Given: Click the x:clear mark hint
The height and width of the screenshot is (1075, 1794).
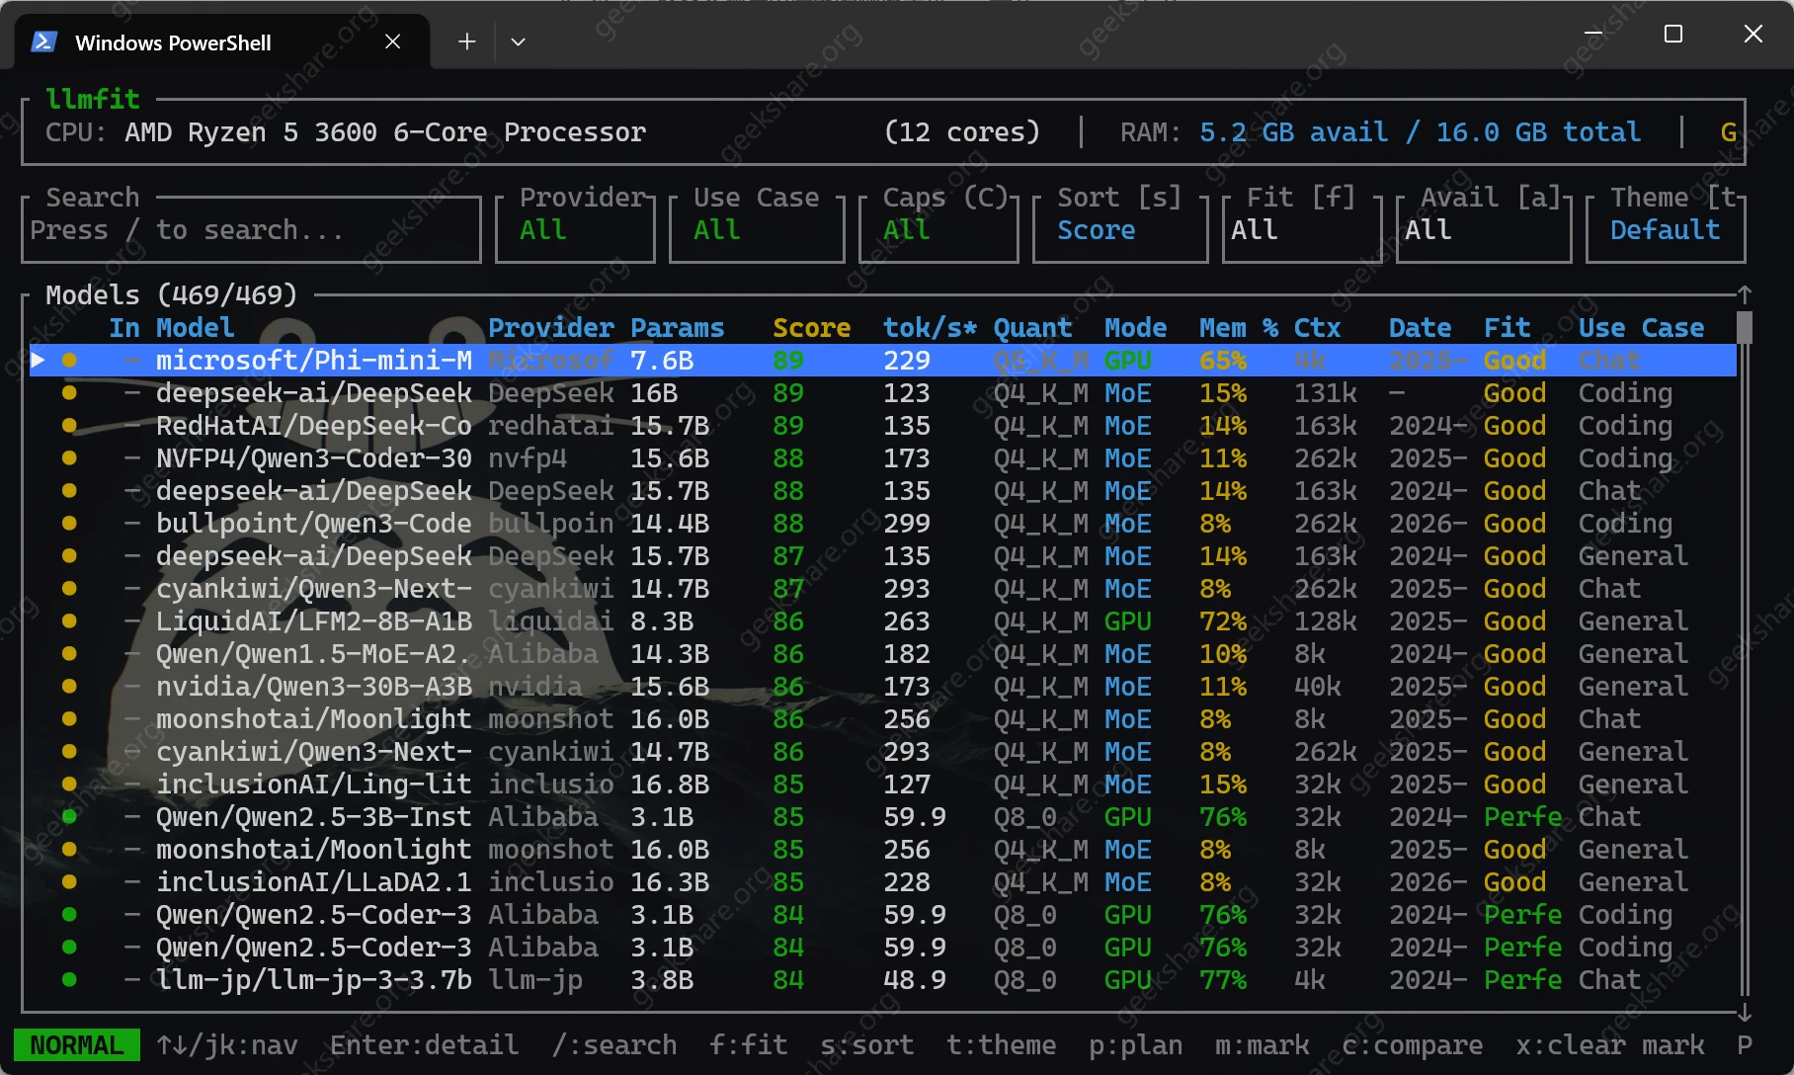Looking at the screenshot, I should (x=1610, y=1045).
